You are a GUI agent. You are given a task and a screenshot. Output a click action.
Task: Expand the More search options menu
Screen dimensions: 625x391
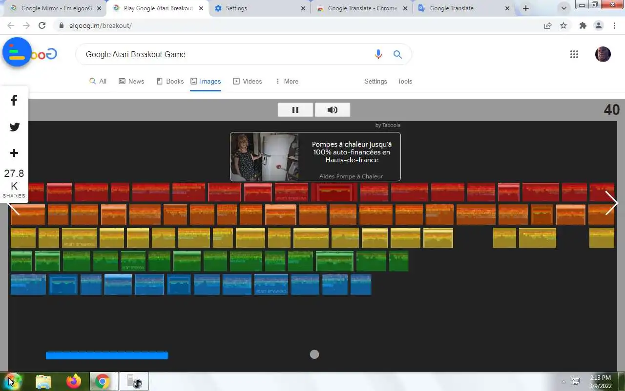coord(287,81)
